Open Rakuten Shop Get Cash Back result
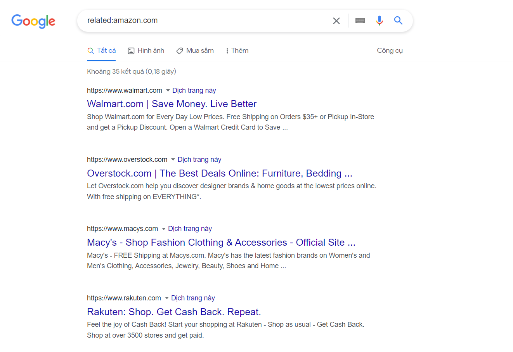Viewport: 513px width, 352px height. [174, 312]
